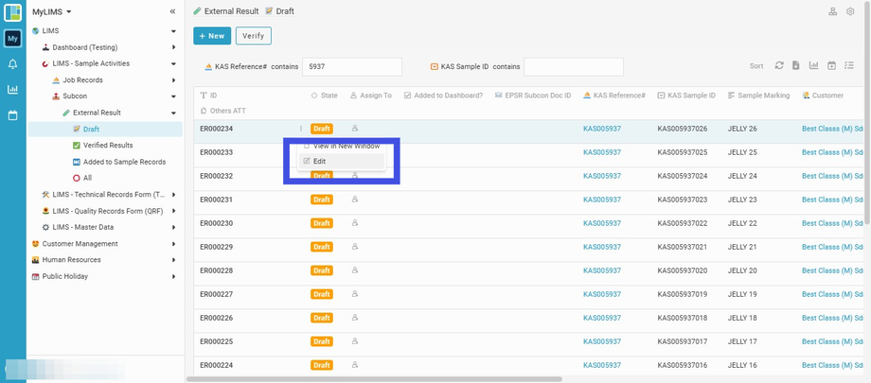Click the Draft state badge on row ER000230
871x383 pixels.
tap(322, 223)
